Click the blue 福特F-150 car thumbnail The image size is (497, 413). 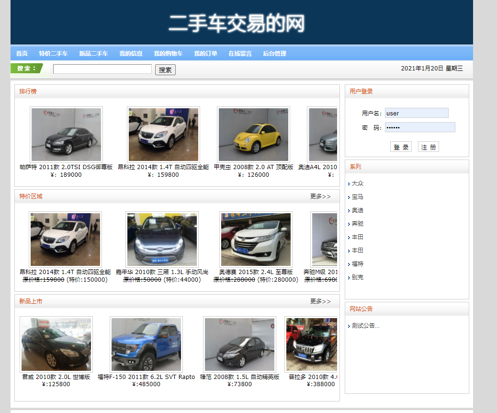click(x=146, y=344)
